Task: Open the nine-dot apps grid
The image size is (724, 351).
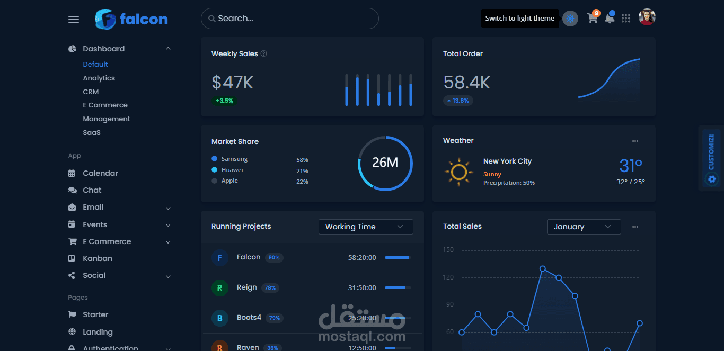Action: [626, 19]
